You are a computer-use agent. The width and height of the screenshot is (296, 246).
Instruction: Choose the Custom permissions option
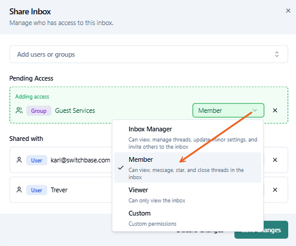[188, 218]
